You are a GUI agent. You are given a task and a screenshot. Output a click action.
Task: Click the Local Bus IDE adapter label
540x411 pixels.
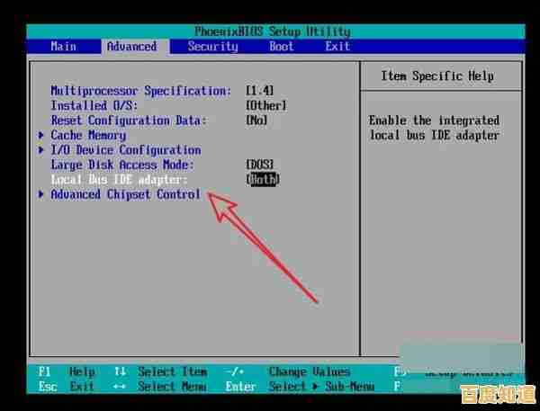tap(119, 180)
